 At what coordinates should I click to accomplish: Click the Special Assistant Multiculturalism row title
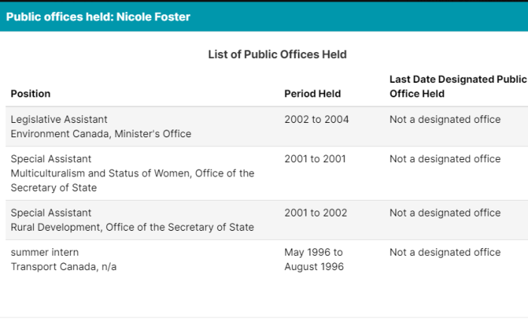tap(51, 159)
